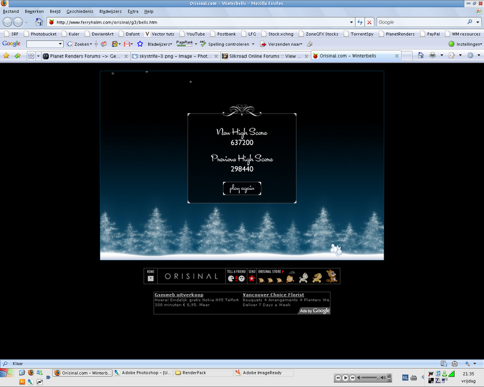Open the Bewerken menu
Screen dimensions: 484x387
coord(34,11)
